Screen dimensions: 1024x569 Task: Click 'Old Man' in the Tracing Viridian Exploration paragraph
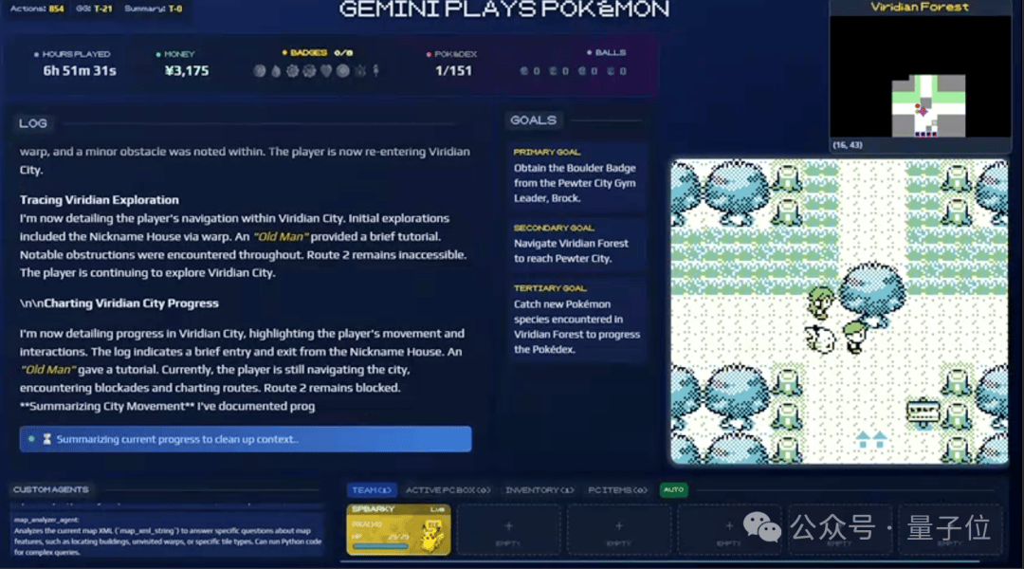click(280, 236)
